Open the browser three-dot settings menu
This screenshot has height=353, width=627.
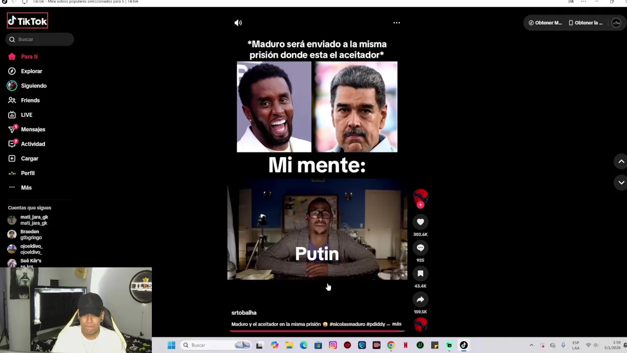[583, 2]
